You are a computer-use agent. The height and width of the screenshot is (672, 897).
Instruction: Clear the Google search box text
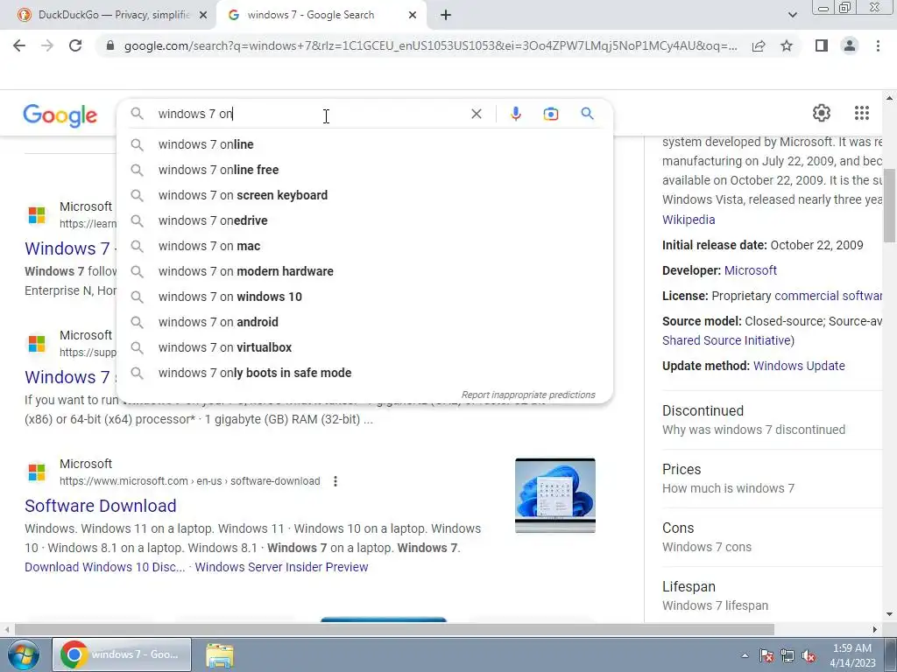(x=476, y=114)
